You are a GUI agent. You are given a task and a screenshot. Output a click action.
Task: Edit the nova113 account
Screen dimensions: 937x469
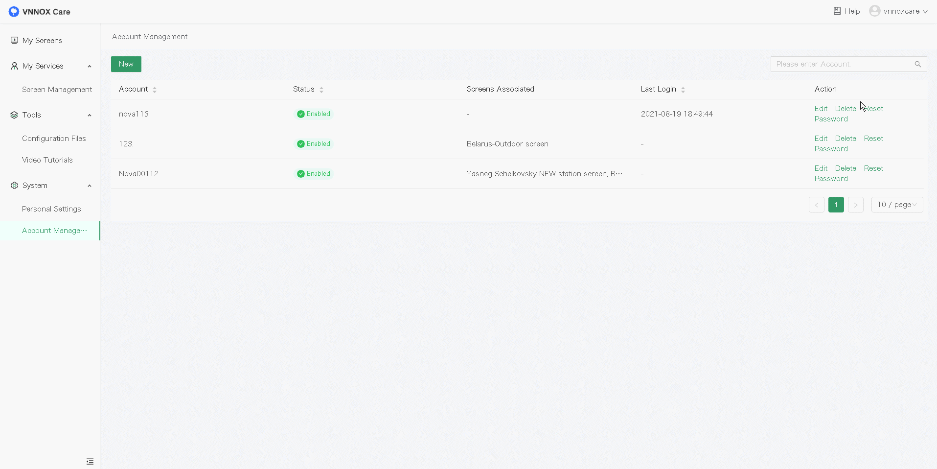point(821,109)
